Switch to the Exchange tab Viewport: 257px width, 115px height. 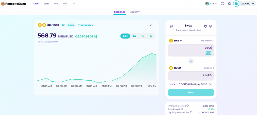(x=120, y=12)
